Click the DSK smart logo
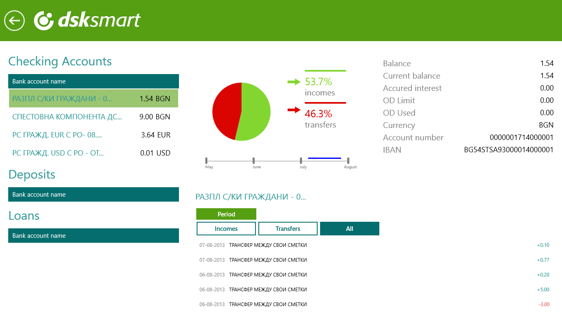This screenshot has width=562, height=316. point(87,20)
